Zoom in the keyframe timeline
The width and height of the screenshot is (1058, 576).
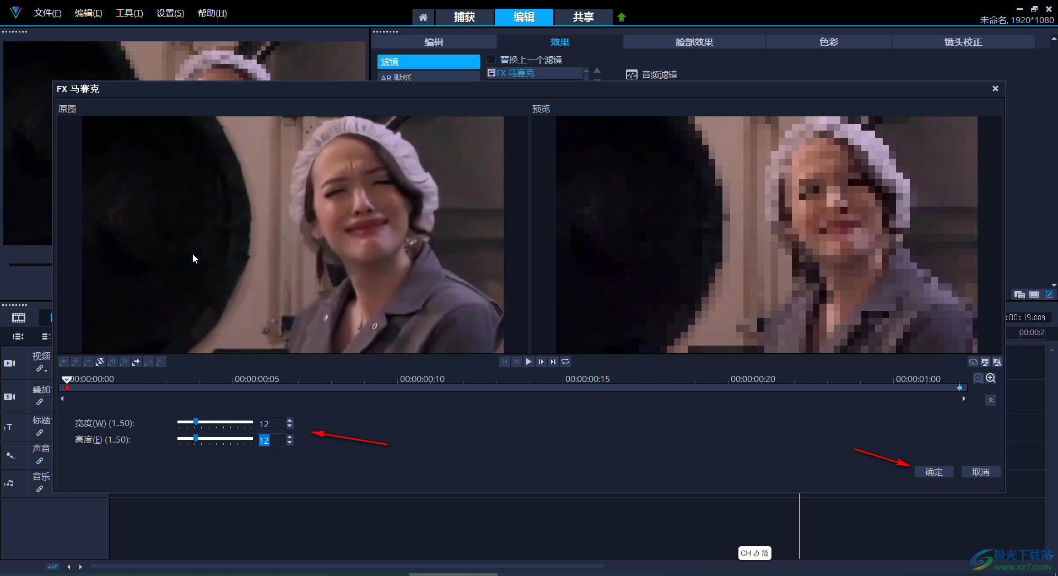(990, 378)
